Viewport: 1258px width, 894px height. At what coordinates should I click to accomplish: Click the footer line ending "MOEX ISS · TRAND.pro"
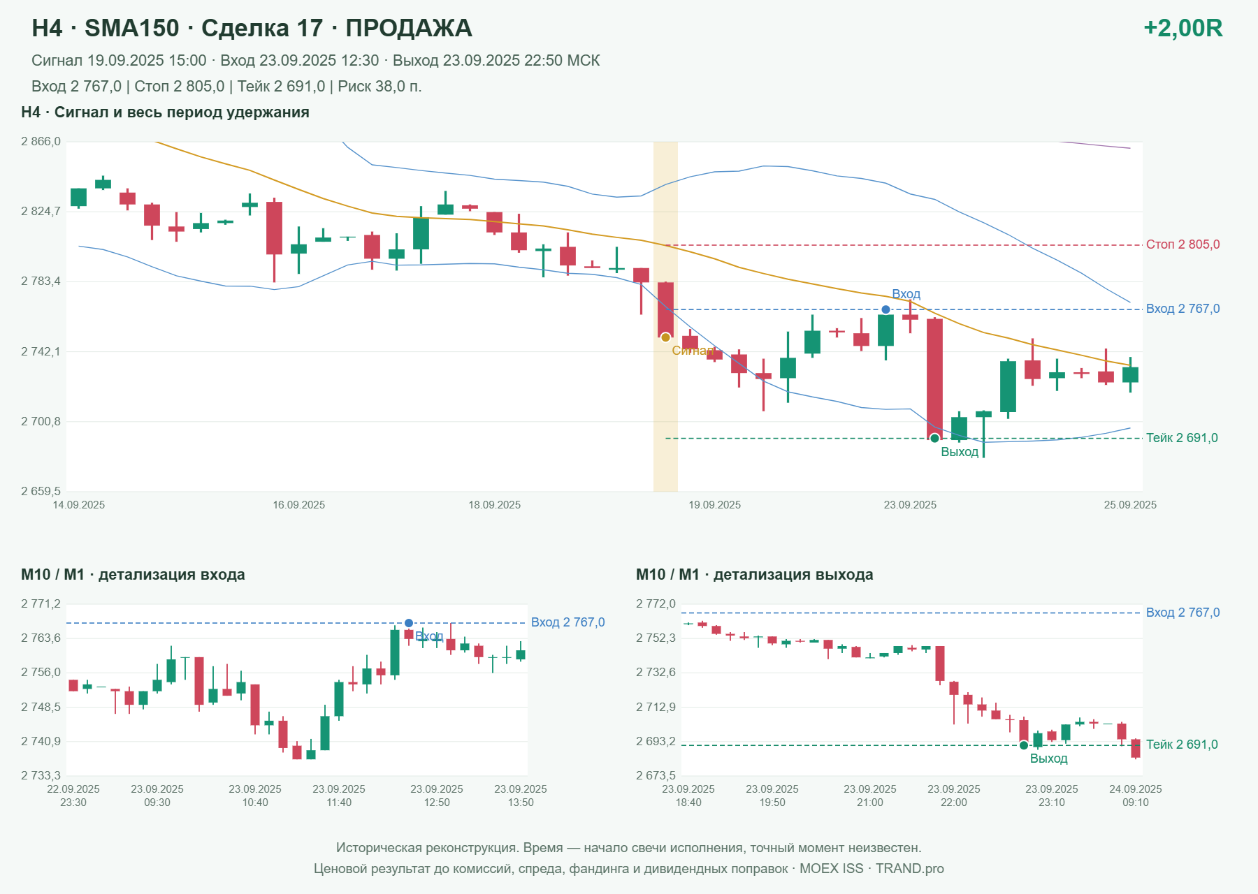[x=629, y=869]
